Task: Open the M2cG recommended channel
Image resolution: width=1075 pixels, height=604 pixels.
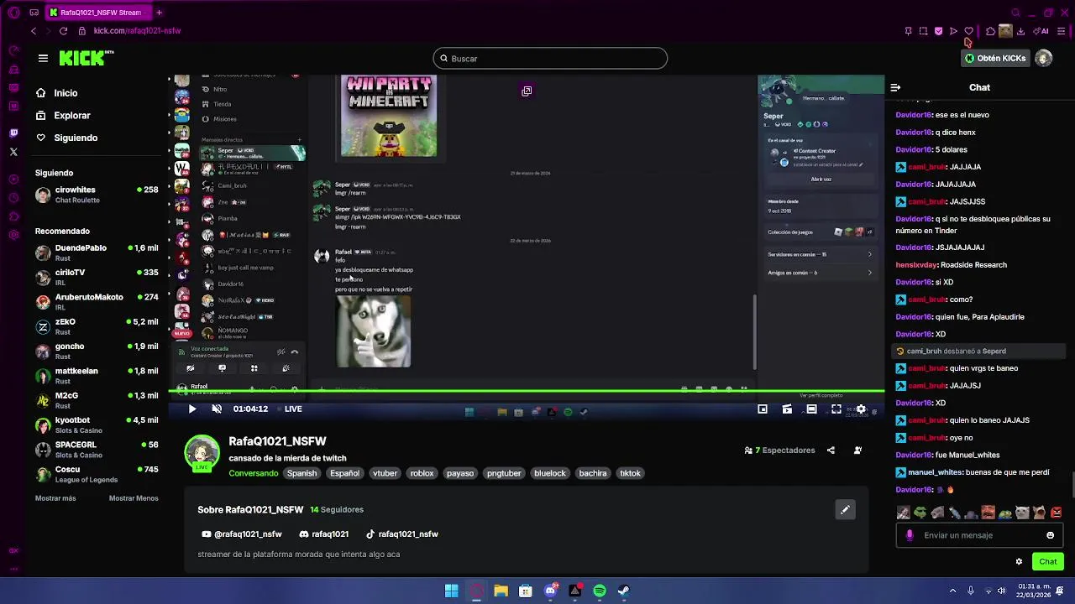Action: click(97, 400)
